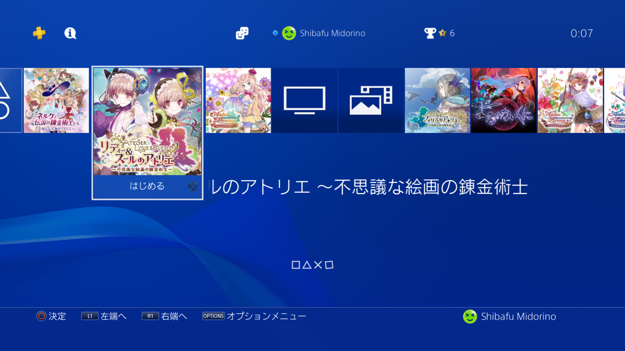The image size is (625, 351).
Task: Select the Yoru no Nai Kuni thumbnail
Action: pos(504,101)
